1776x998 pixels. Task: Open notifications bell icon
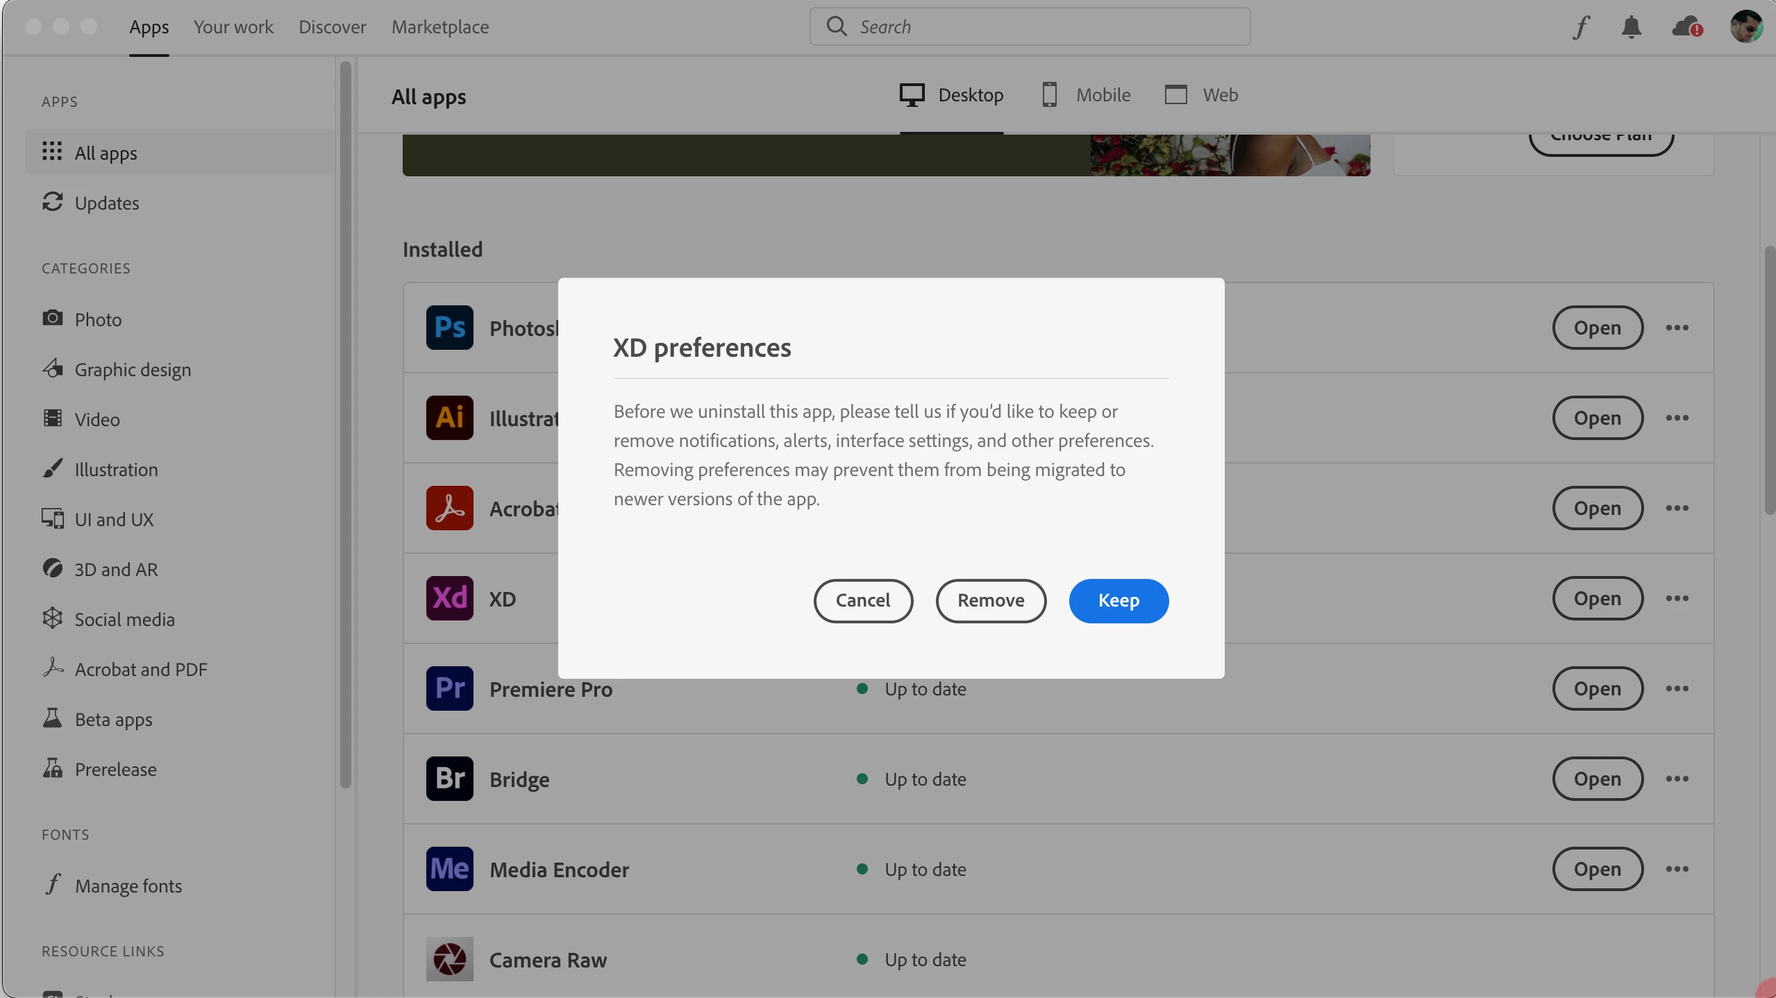1631,27
